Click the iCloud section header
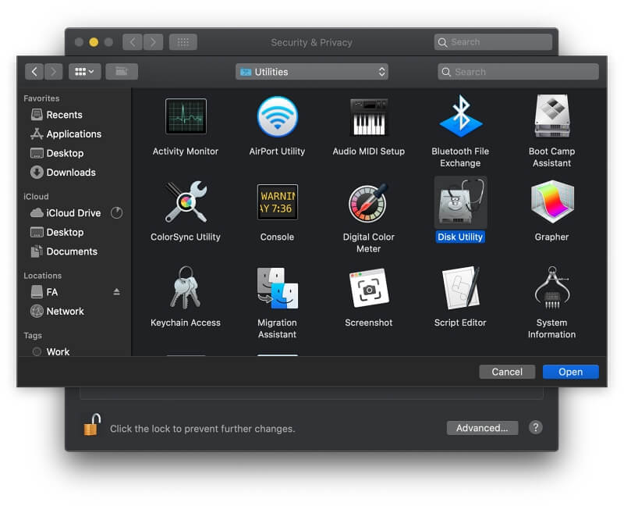The height and width of the screenshot is (506, 624). click(36, 196)
